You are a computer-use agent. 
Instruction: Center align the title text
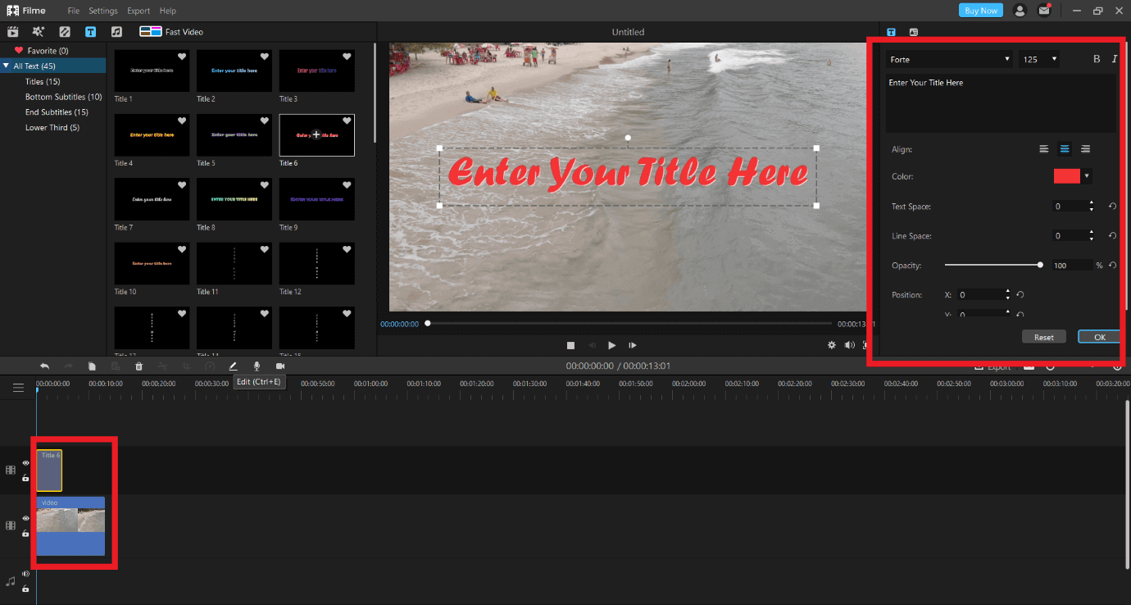(1065, 149)
